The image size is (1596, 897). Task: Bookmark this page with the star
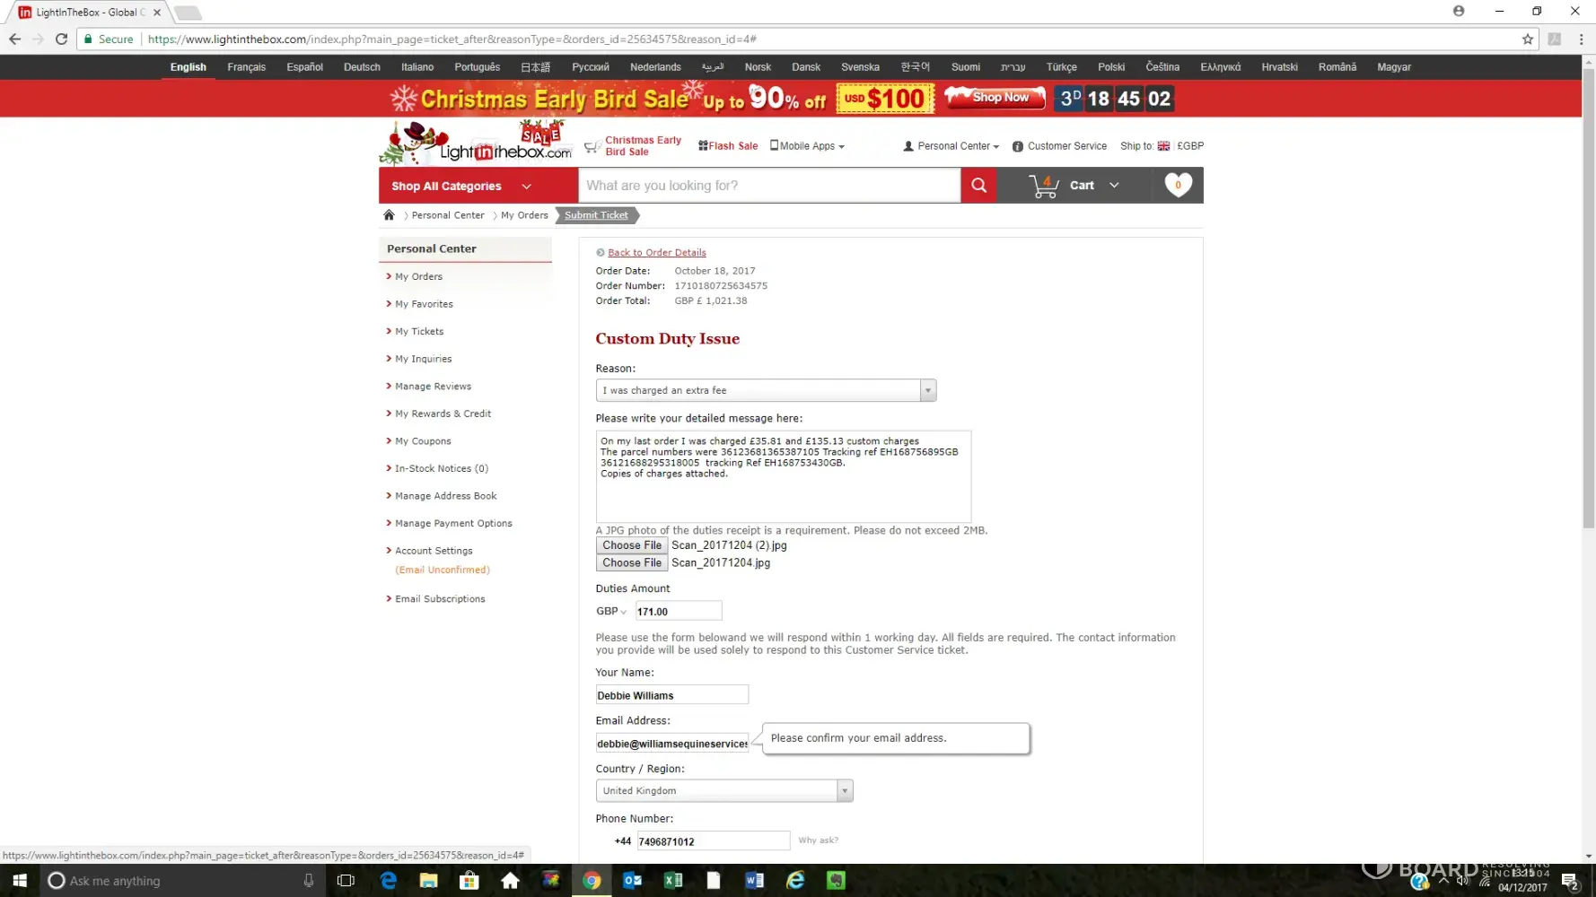click(x=1528, y=39)
